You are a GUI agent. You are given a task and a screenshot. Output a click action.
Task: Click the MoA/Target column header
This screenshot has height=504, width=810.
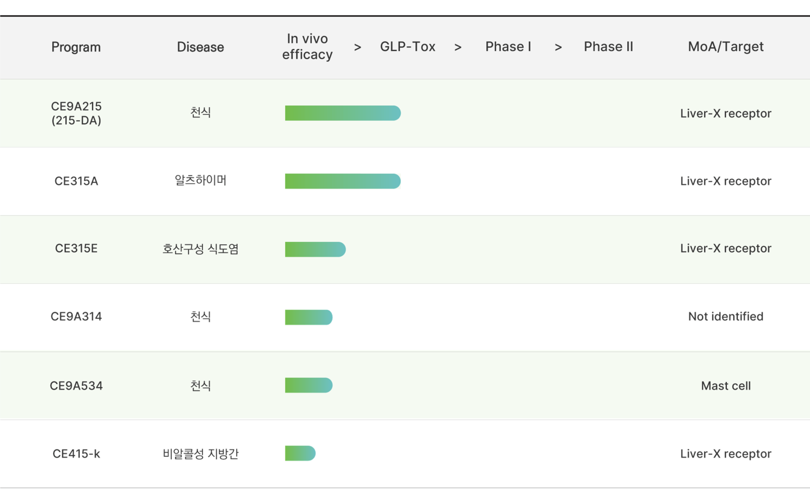(x=726, y=46)
